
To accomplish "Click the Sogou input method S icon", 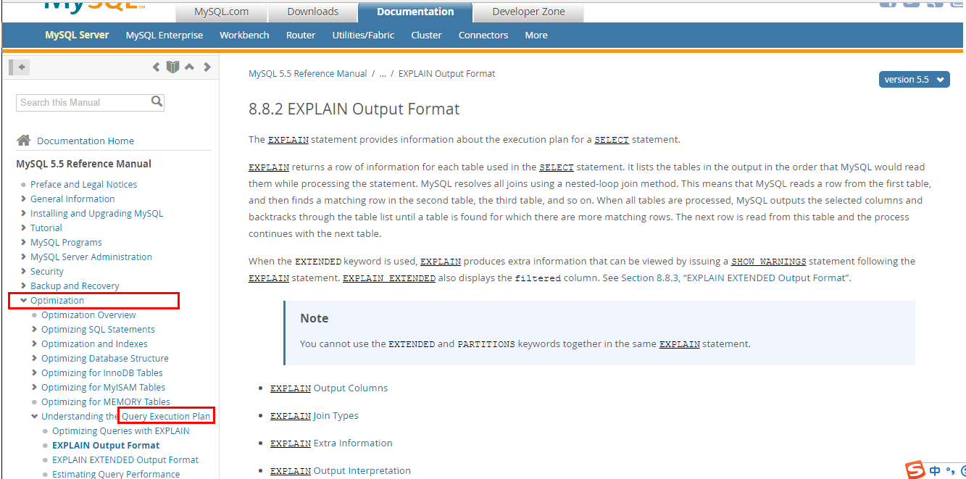I will pyautogui.click(x=915, y=470).
